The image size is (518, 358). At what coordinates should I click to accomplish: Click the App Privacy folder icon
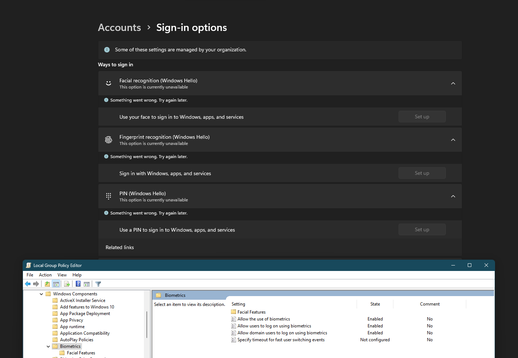[55, 320]
